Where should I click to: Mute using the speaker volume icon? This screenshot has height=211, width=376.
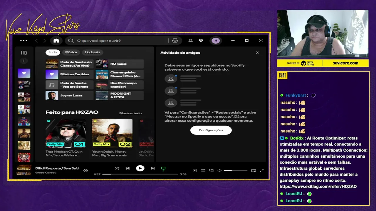point(219,171)
